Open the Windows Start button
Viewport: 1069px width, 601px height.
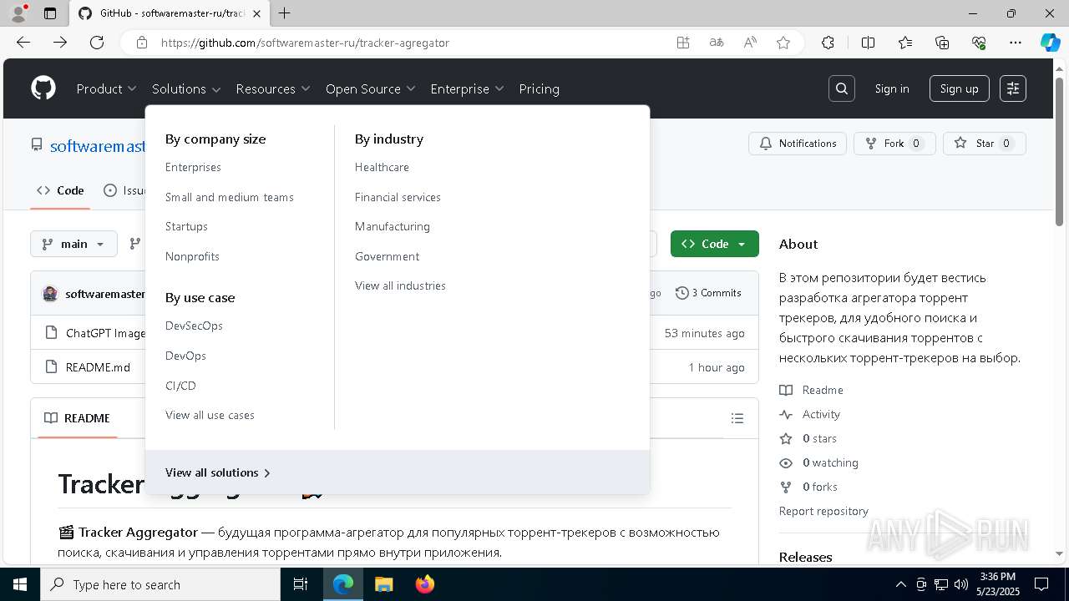pos(20,584)
